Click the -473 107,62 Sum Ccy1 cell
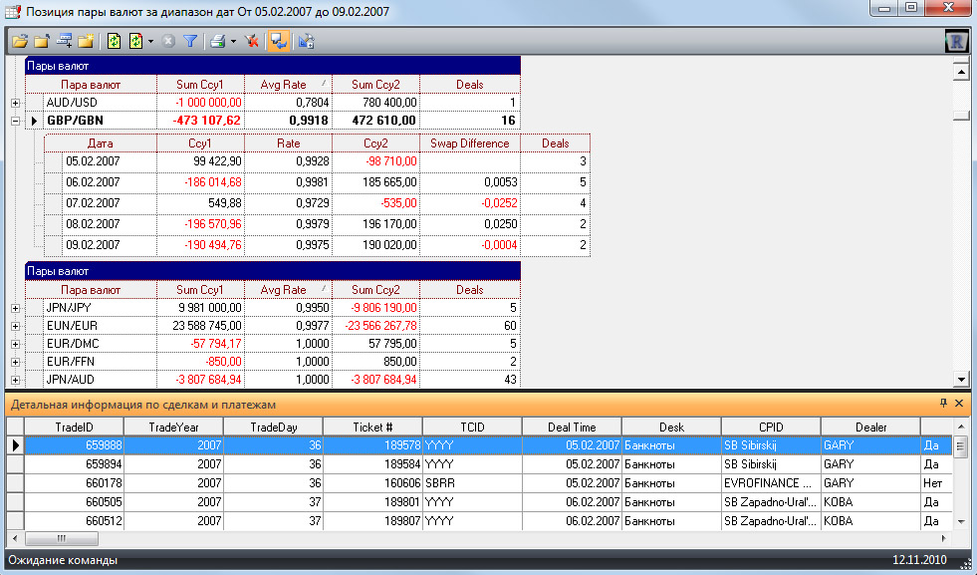 (x=200, y=121)
